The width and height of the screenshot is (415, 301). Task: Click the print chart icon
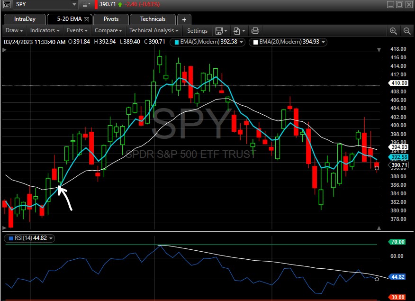click(255, 31)
